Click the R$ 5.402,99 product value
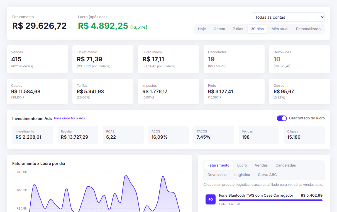 (x=312, y=196)
